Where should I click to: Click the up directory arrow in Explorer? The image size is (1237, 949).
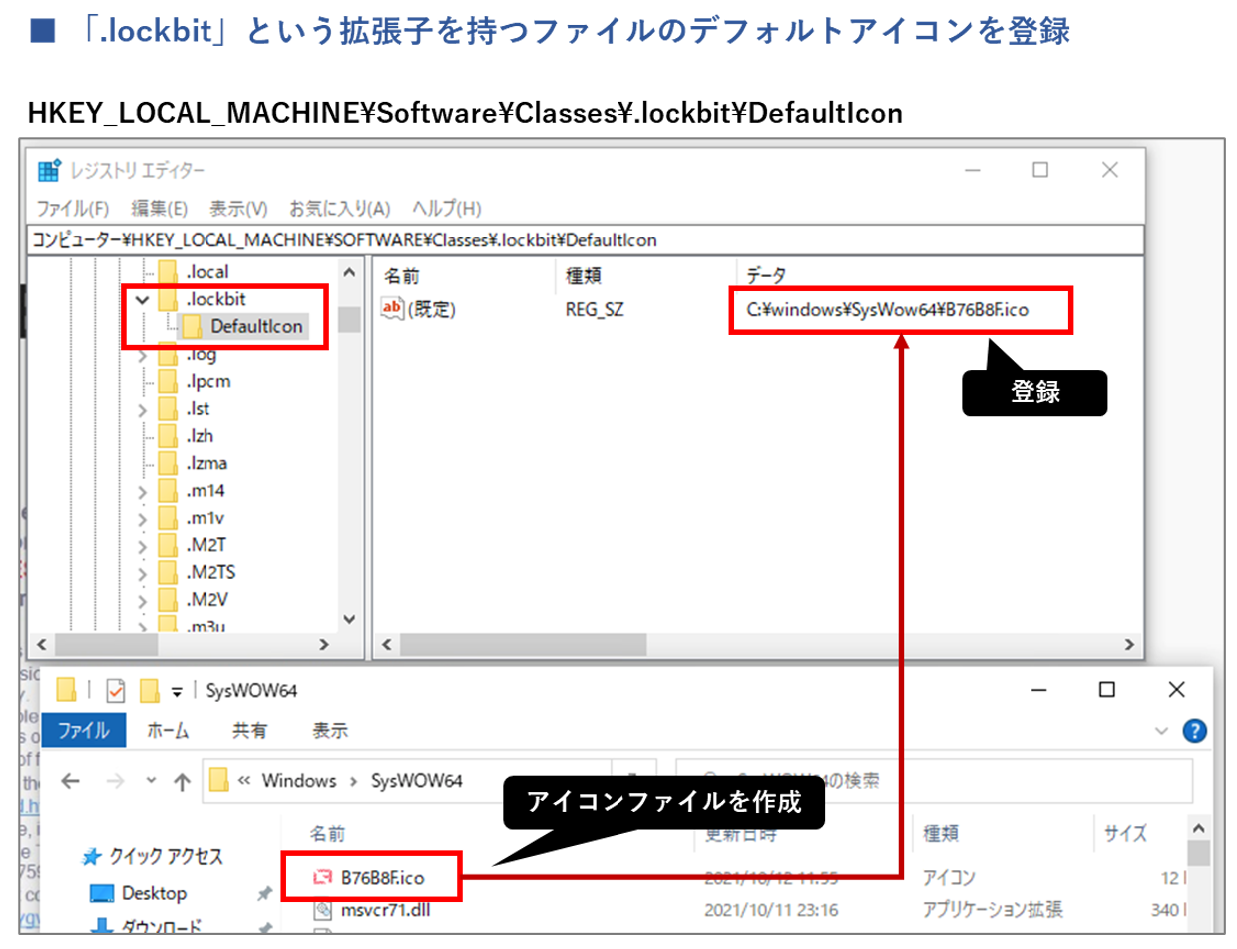pyautogui.click(x=181, y=781)
